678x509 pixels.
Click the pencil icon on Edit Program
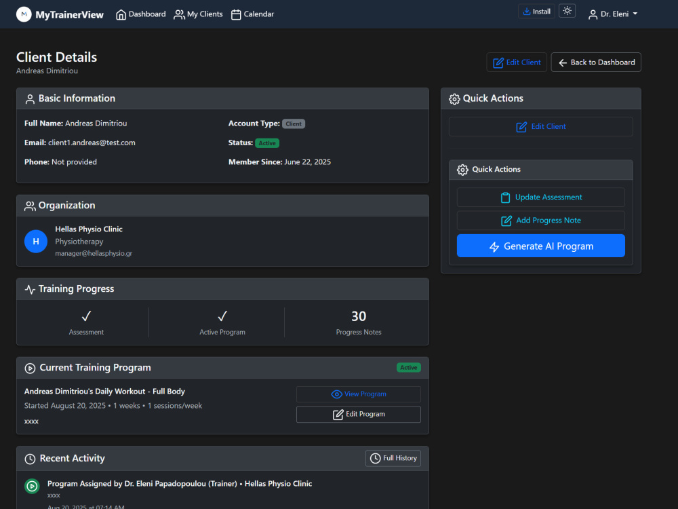point(338,415)
